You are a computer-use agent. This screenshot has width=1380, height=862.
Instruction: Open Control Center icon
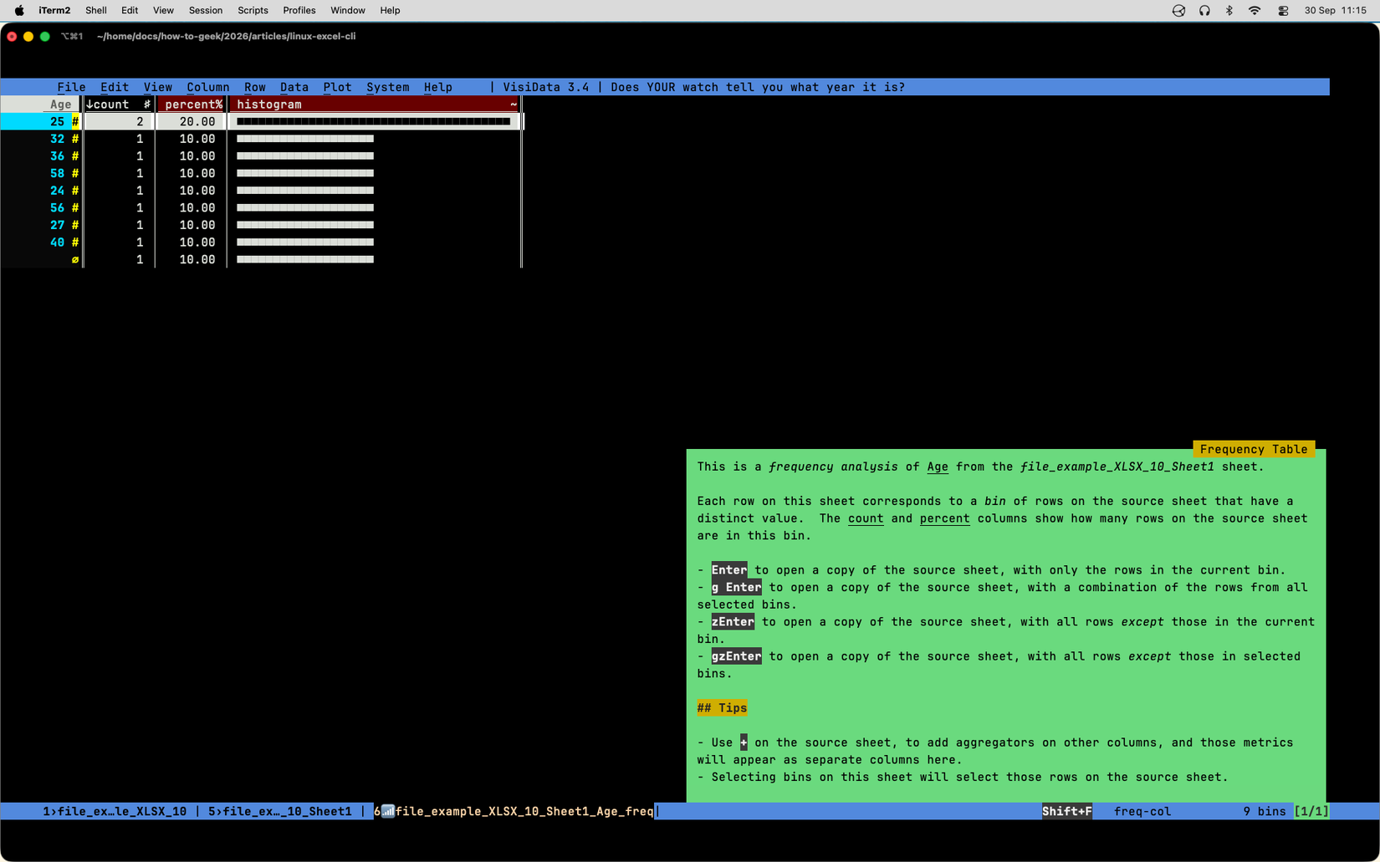pos(1283,11)
